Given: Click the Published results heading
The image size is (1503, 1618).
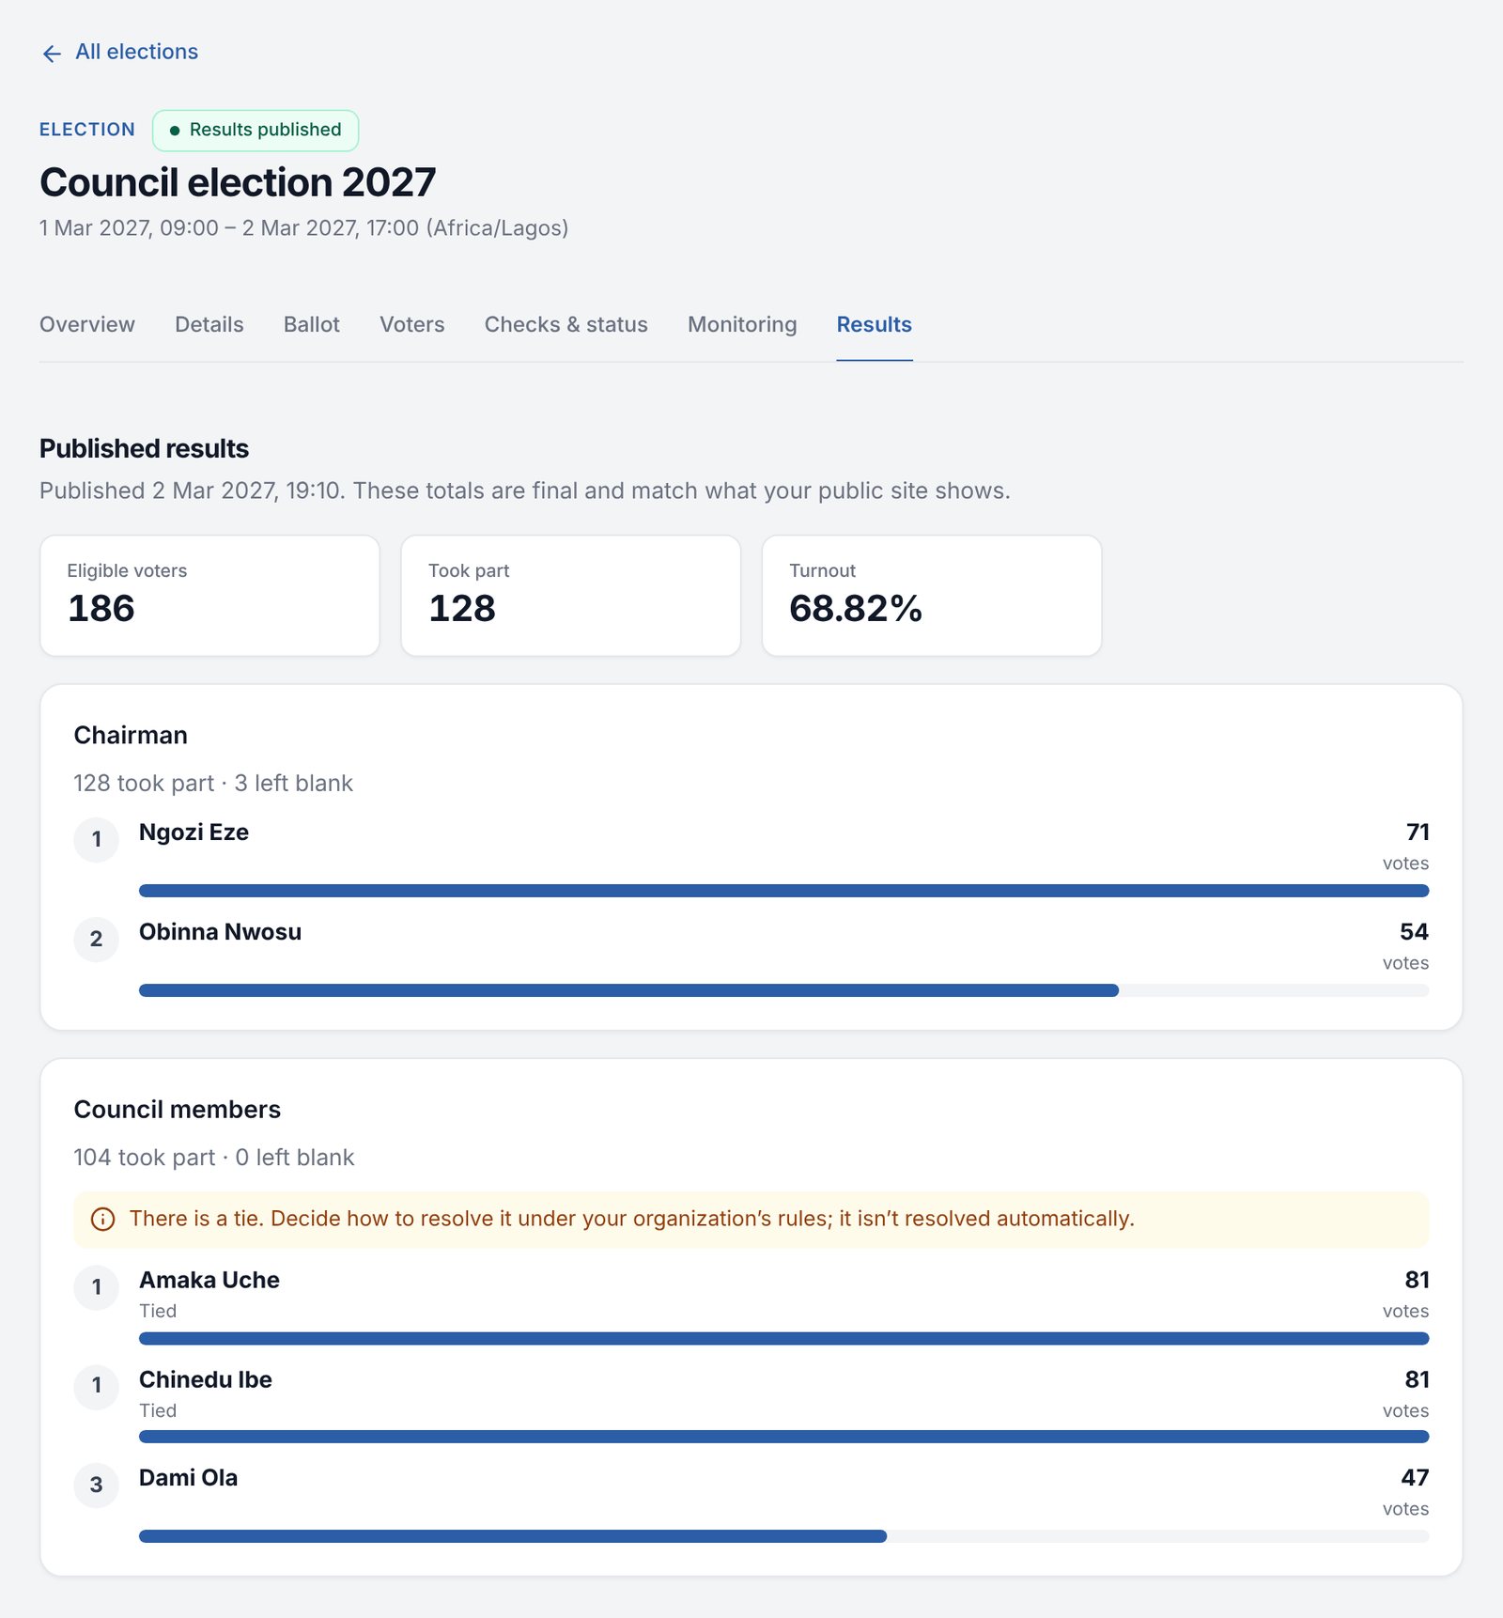Looking at the screenshot, I should pyautogui.click(x=144, y=449).
